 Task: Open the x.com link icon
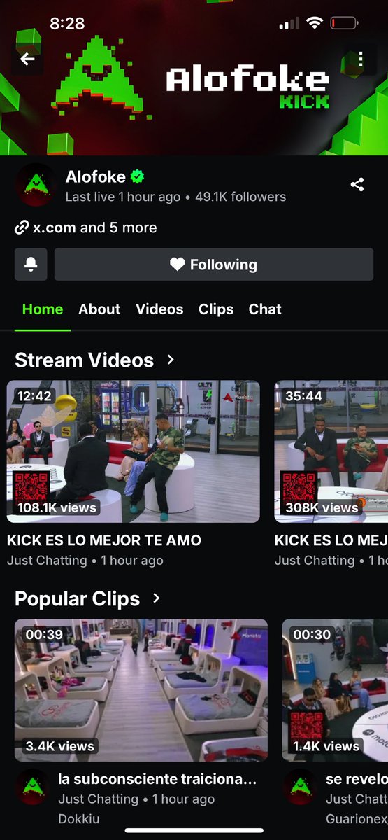pos(22,227)
